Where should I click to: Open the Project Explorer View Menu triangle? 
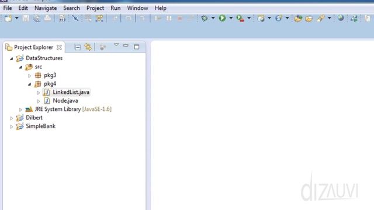116,45
